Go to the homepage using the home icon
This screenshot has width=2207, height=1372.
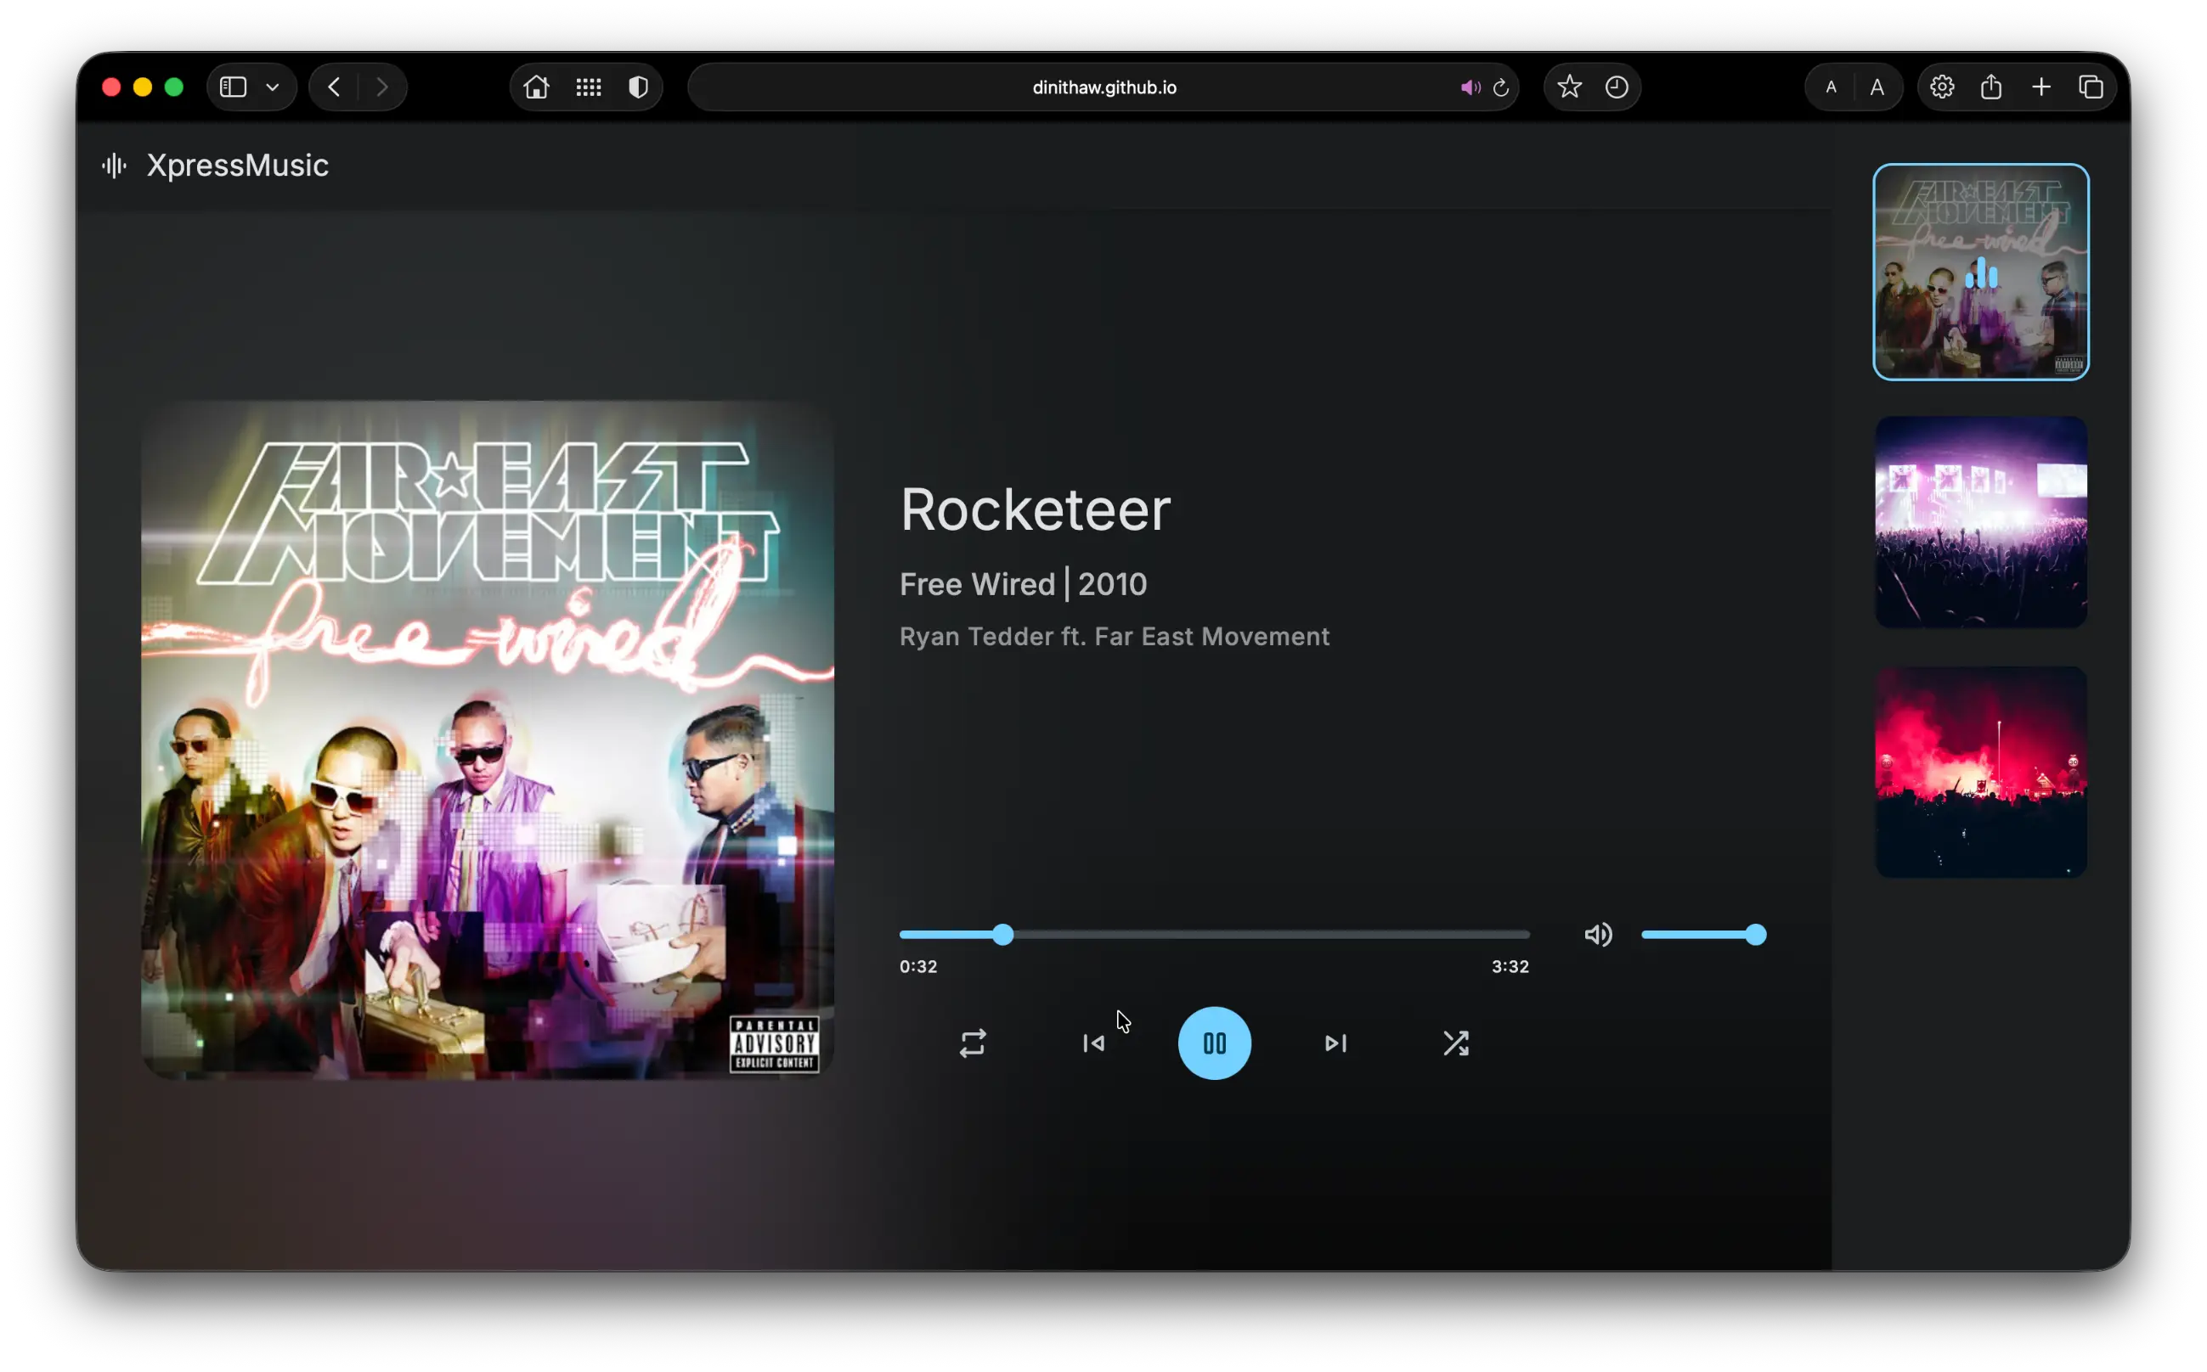(x=537, y=87)
